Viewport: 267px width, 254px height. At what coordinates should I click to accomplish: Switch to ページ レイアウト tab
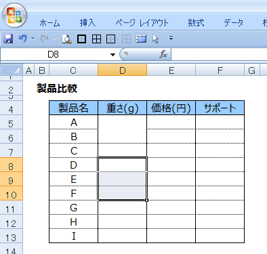142,23
